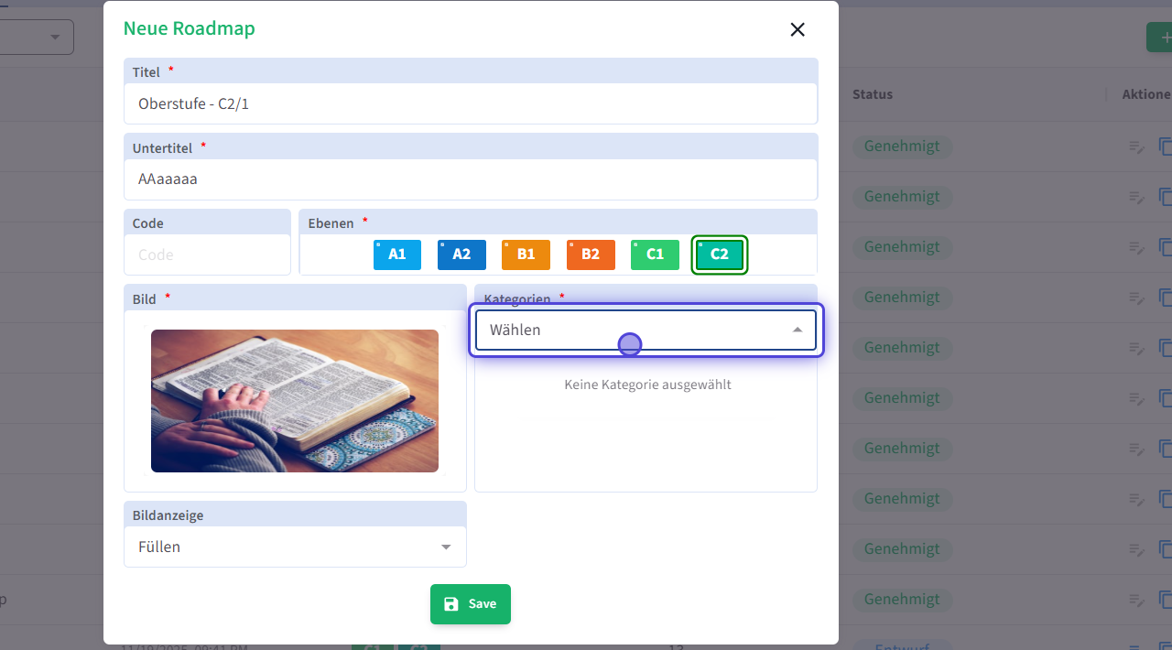Select the orange B1 level chip

coord(526,255)
